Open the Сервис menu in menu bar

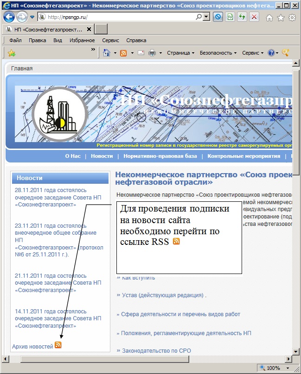110,40
